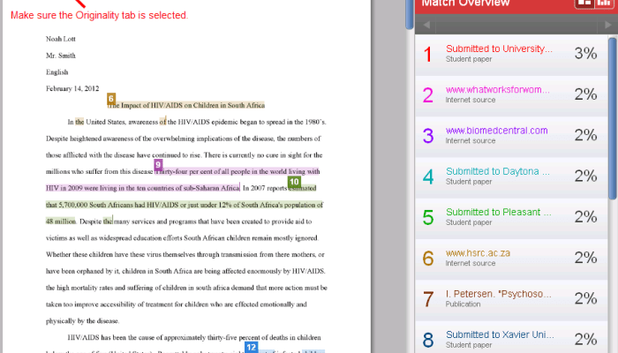This screenshot has height=353, width=618.
Task: Click the blue match marker 12
Action: (251, 348)
